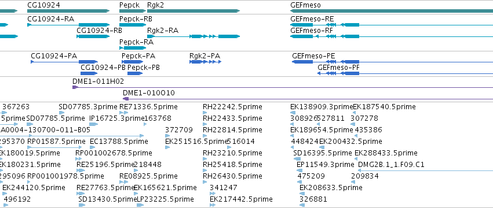This screenshot has height=208, width=493.
Task: Click the 475209 feature label
Action: [x=311, y=176]
